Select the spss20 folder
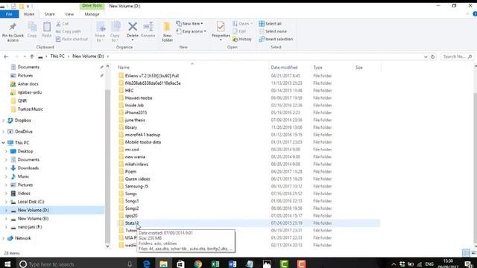The width and height of the screenshot is (477, 268). pyautogui.click(x=131, y=216)
